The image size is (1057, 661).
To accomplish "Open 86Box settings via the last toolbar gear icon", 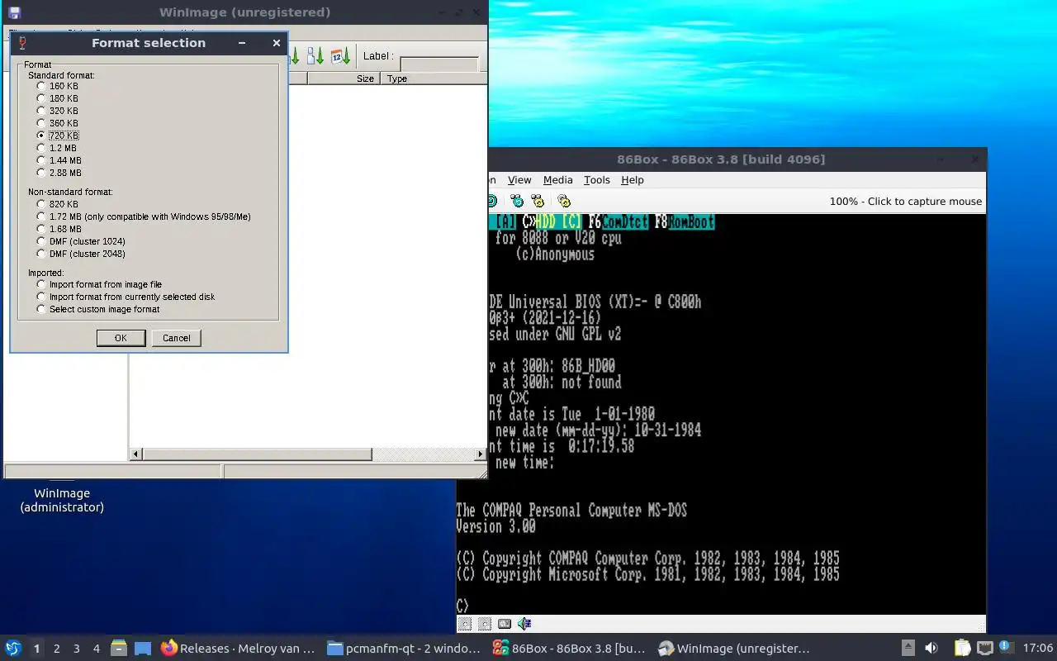I will [x=564, y=201].
